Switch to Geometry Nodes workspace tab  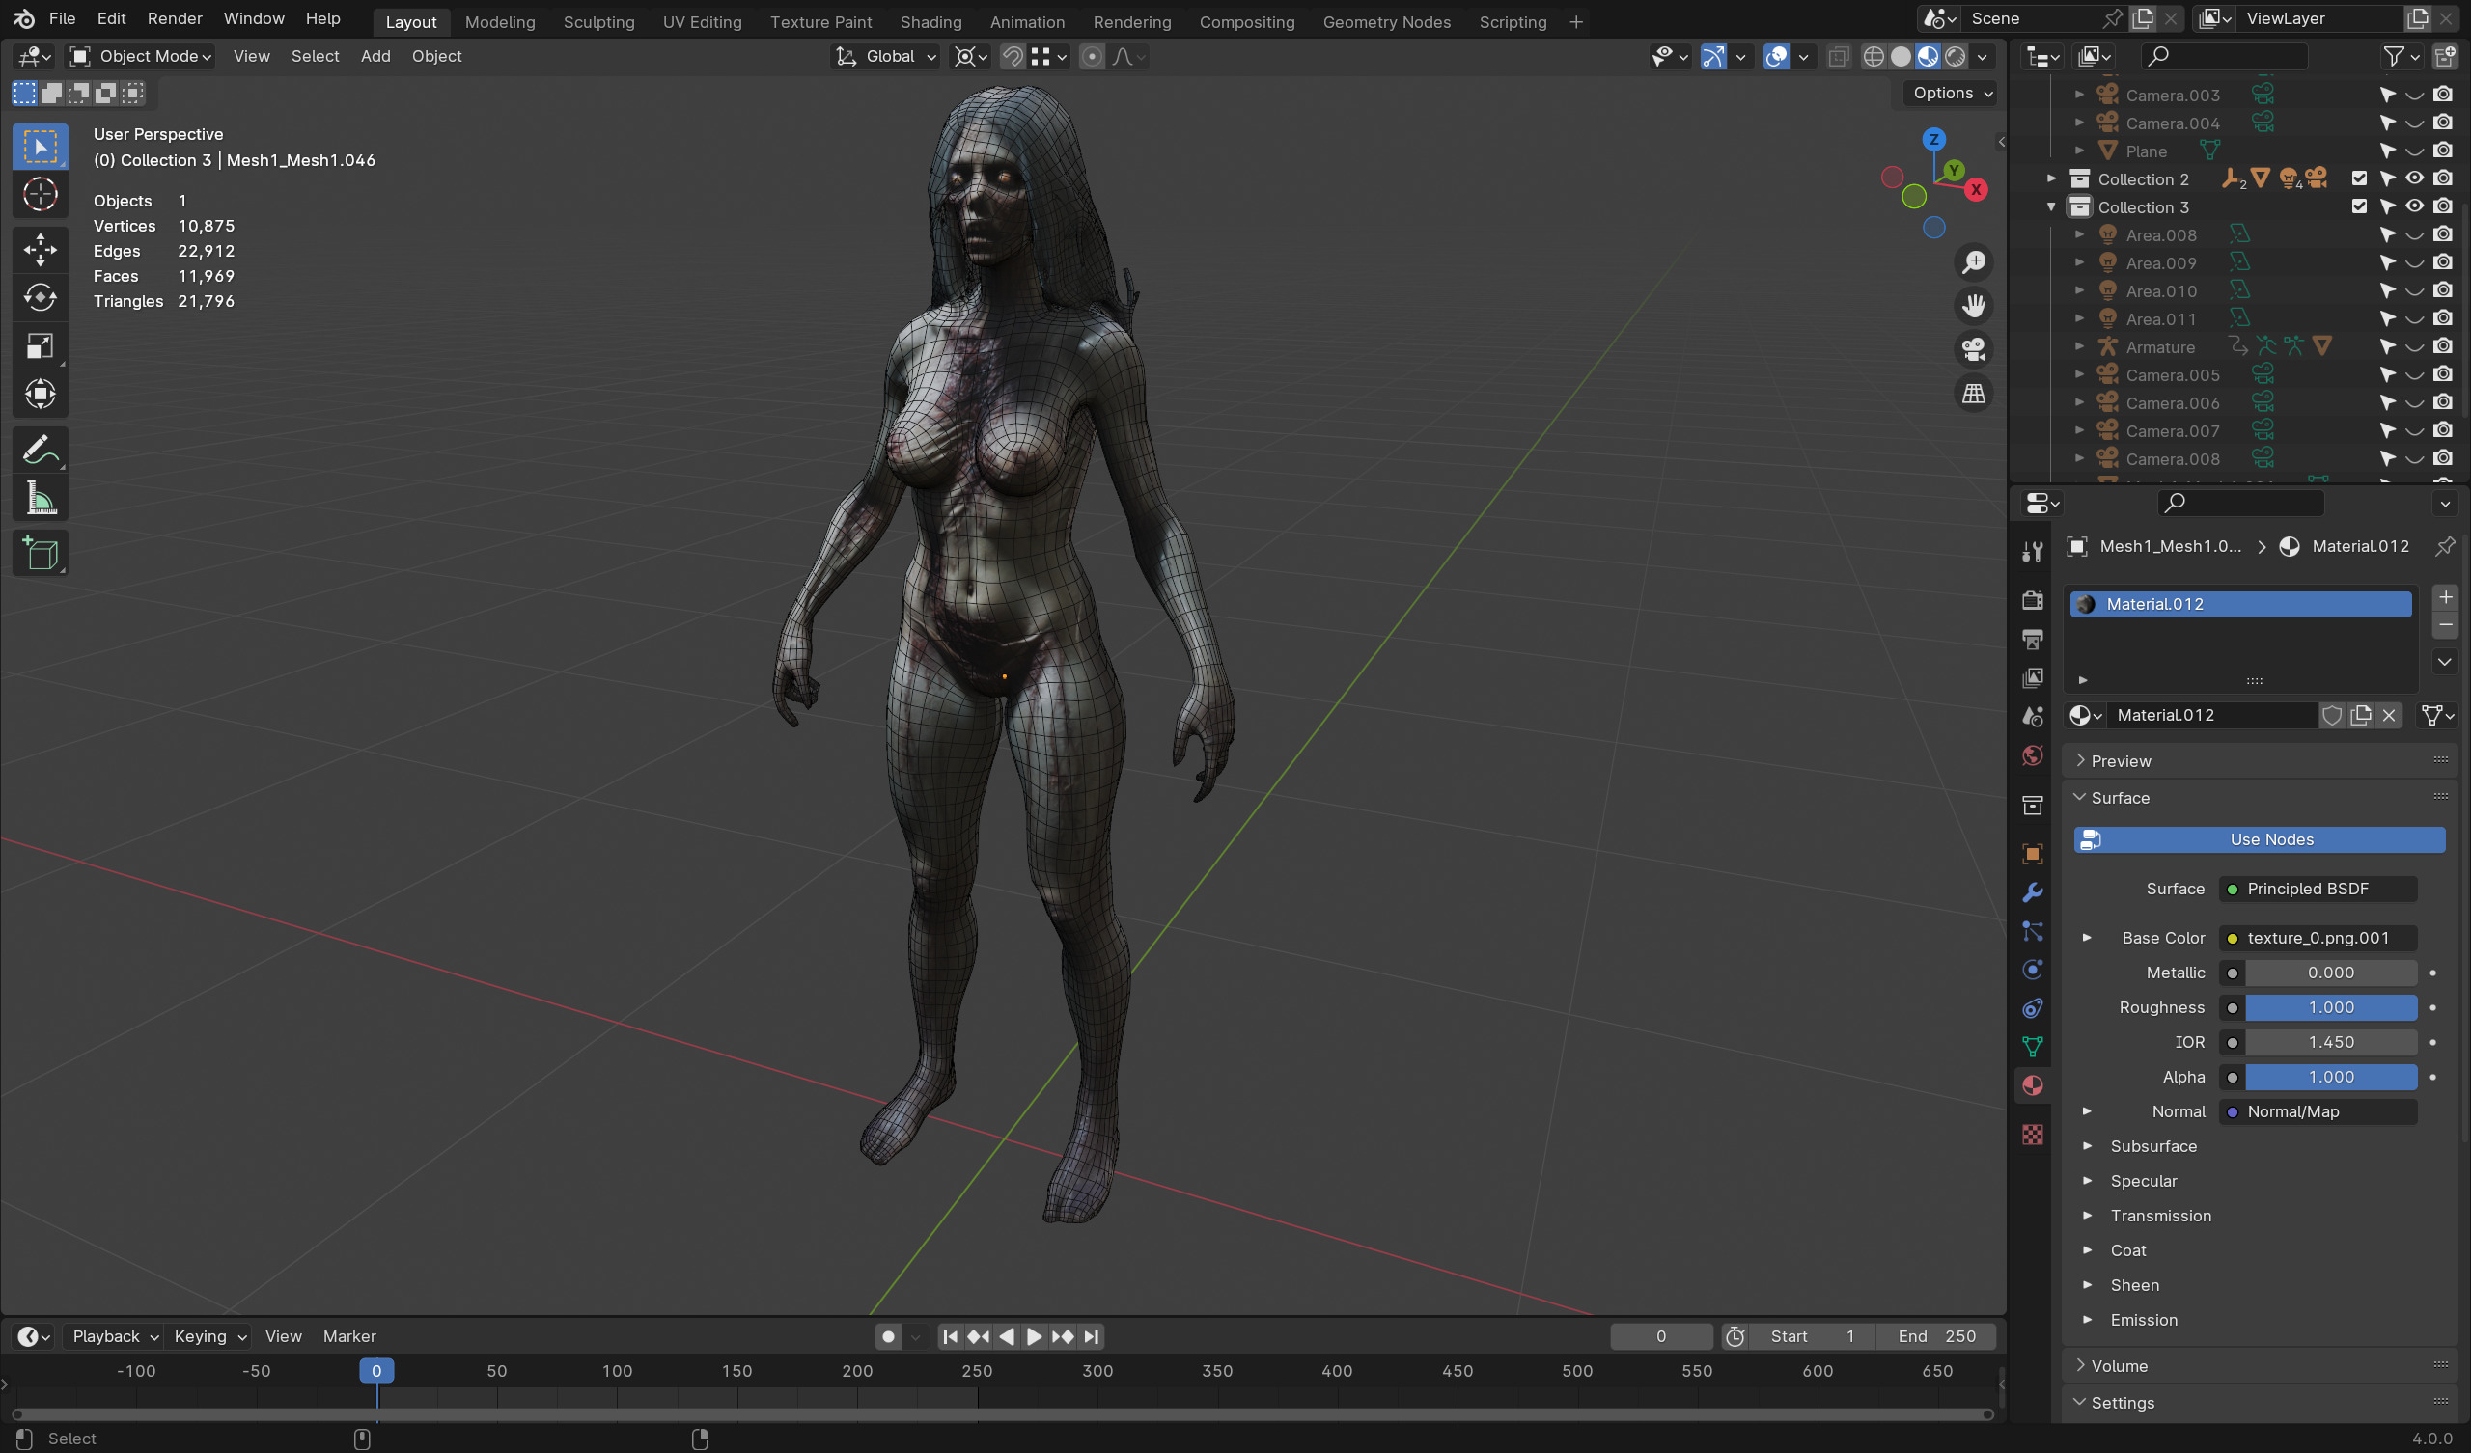[1385, 21]
